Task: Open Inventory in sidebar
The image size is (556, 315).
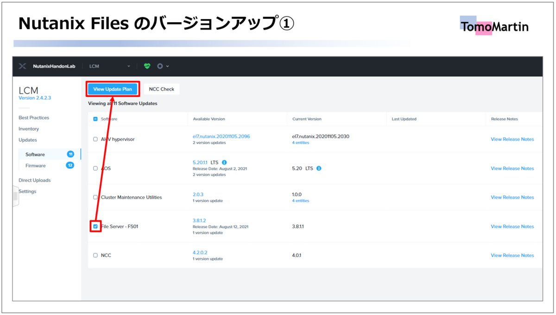Action: (x=29, y=129)
